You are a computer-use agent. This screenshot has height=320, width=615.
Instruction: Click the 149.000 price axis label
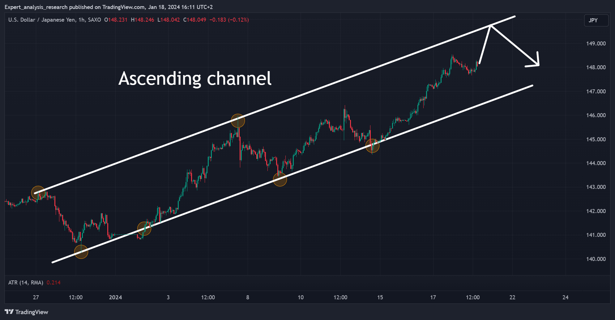tap(596, 44)
